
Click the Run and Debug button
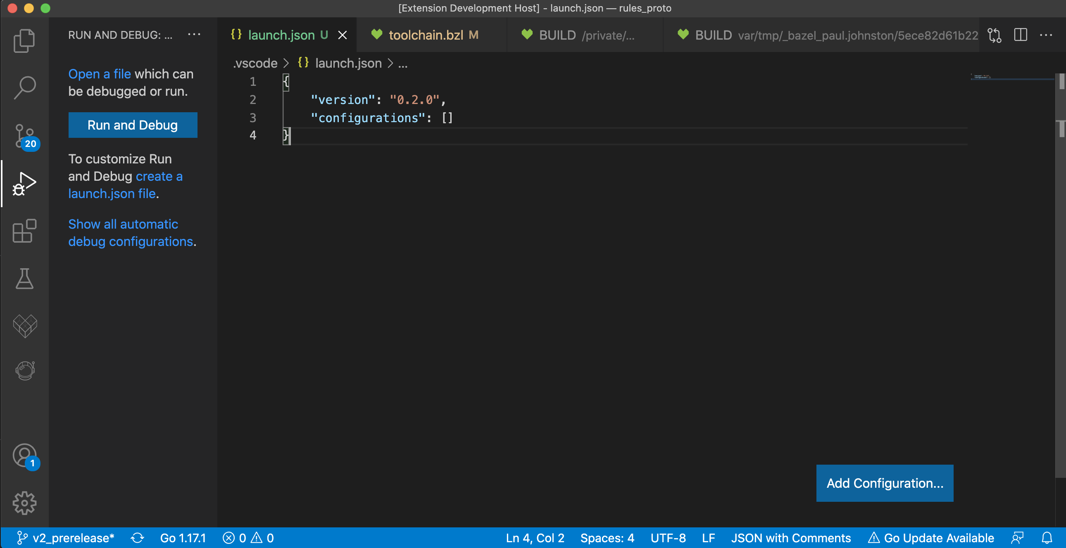coord(132,125)
